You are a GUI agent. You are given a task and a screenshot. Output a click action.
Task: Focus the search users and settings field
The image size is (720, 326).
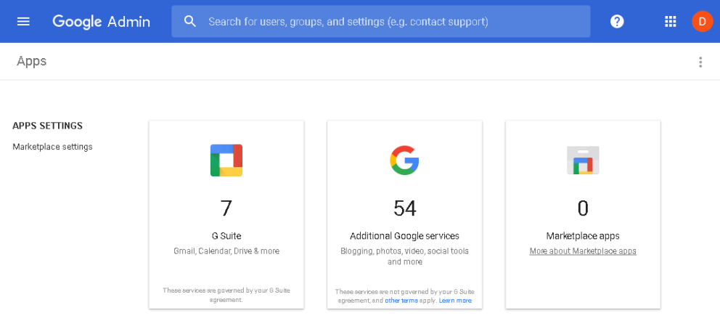(x=380, y=22)
